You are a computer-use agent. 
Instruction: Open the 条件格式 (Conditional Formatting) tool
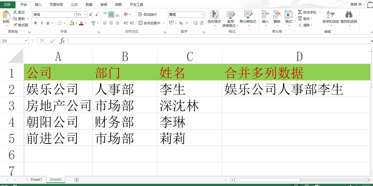pyautogui.click(x=214, y=18)
